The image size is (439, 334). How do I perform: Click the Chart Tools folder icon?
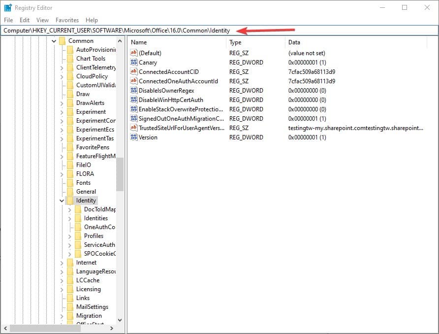pos(70,59)
